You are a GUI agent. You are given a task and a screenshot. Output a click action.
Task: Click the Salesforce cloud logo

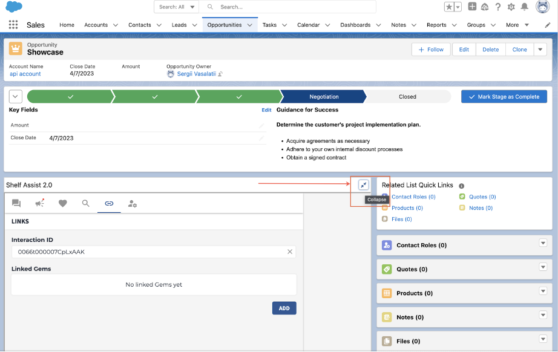pyautogui.click(x=14, y=7)
